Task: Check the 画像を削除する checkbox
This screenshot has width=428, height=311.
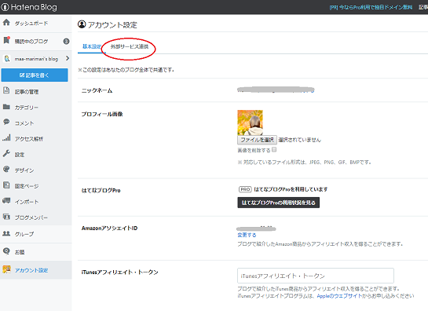Action: click(274, 150)
